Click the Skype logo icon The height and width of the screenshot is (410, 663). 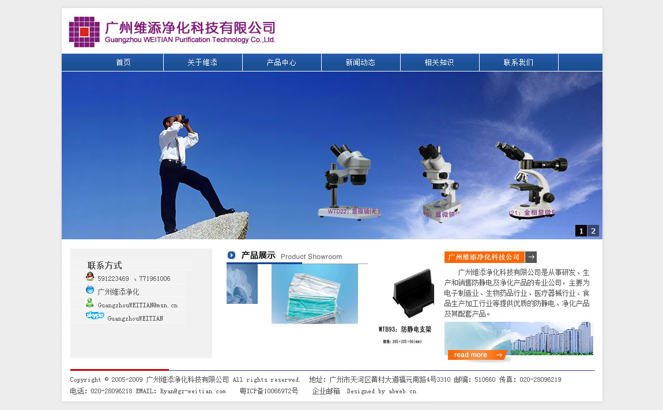pos(95,315)
